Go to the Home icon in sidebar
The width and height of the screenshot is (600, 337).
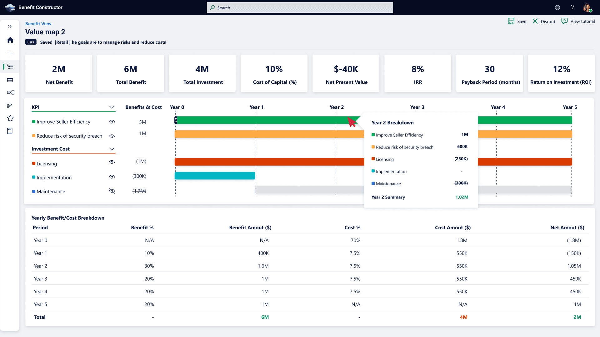pos(10,40)
